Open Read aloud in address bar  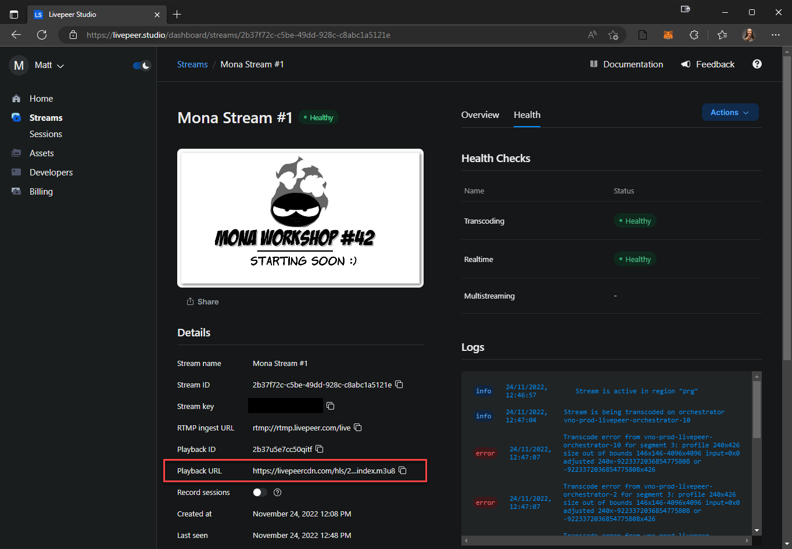point(592,35)
